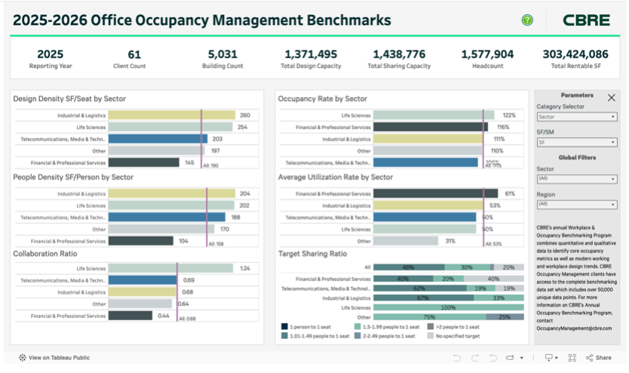The width and height of the screenshot is (629, 373).
Task: Select Telecommunications bar valued 203
Action: tap(158, 139)
